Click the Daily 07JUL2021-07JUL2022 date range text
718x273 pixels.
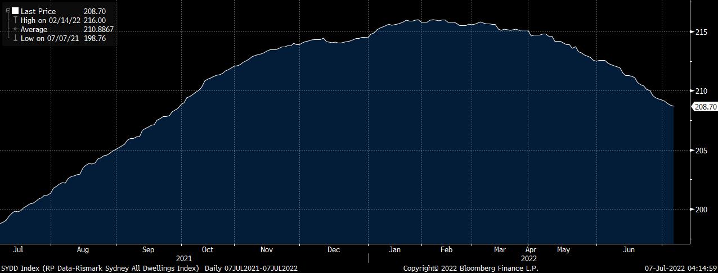pos(252,269)
